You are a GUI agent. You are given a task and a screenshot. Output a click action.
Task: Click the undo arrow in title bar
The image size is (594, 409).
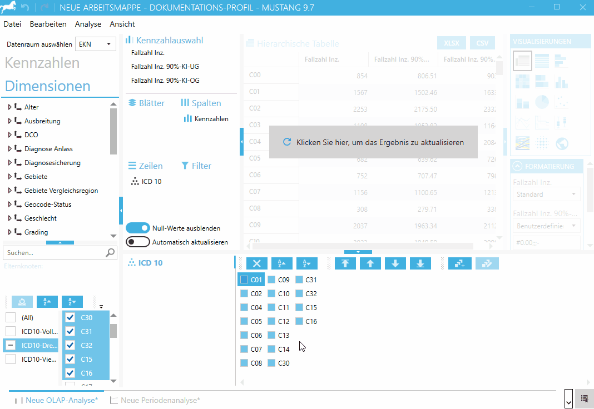click(24, 8)
